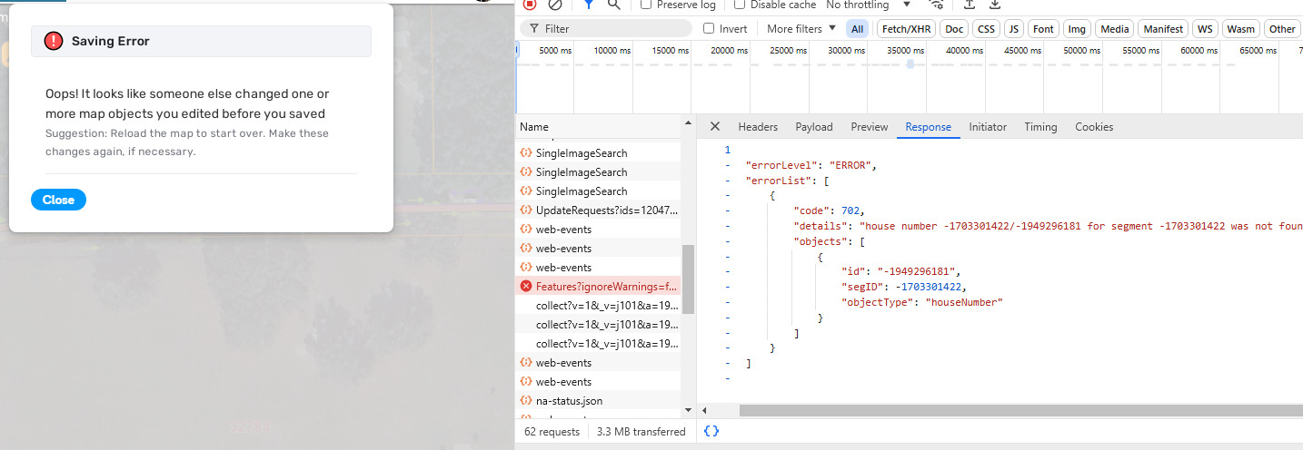The width and height of the screenshot is (1303, 450).
Task: Open the Cookies tab
Action: [1094, 127]
